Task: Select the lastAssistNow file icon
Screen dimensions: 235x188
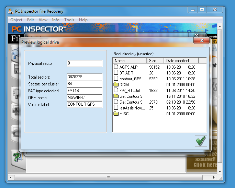Action: (x=116, y=108)
